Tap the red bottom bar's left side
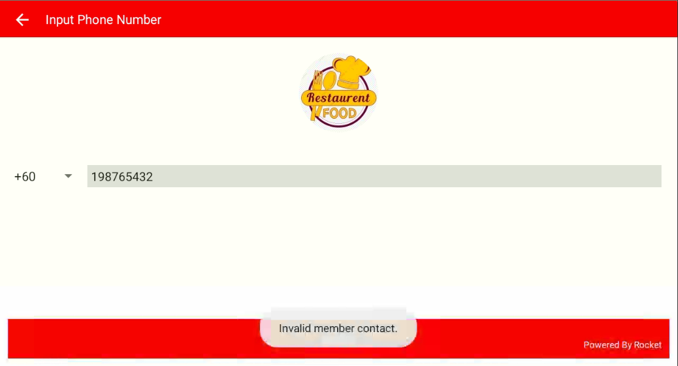678x366 pixels. coord(130,339)
